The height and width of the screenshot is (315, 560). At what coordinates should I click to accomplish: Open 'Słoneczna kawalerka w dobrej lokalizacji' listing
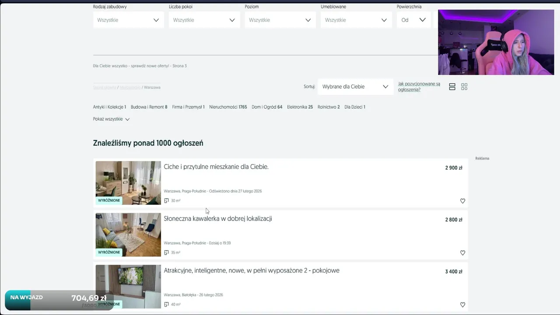(x=218, y=219)
